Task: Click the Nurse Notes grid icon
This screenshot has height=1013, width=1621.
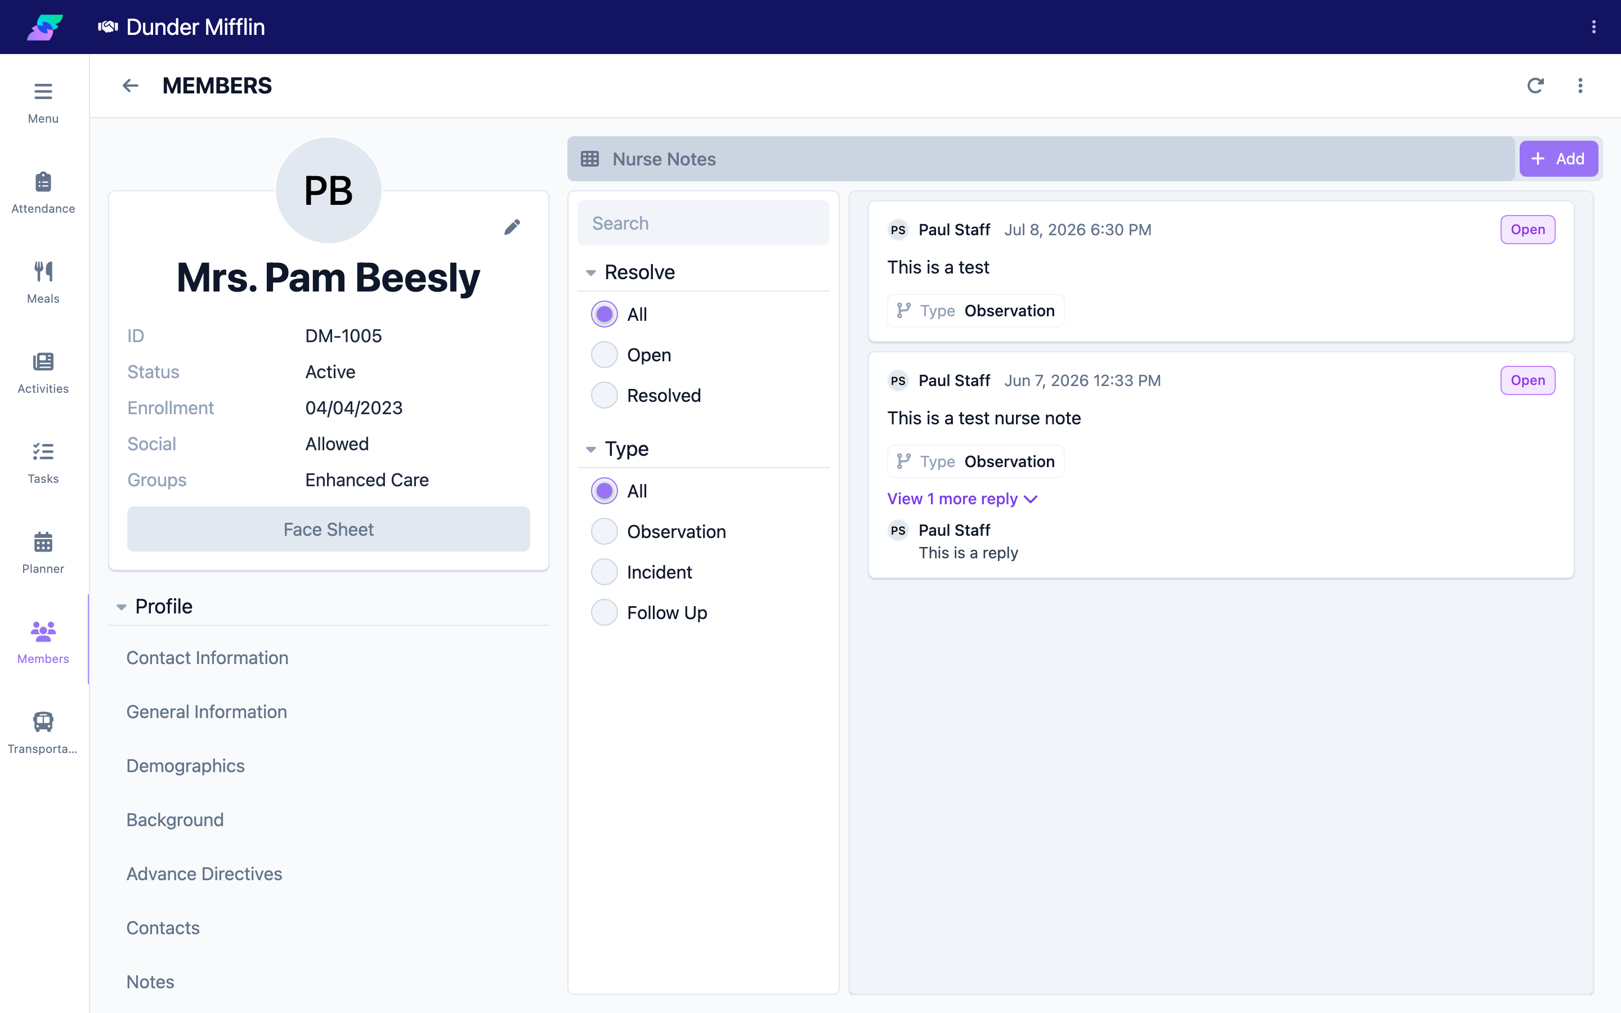Action: coord(589,159)
